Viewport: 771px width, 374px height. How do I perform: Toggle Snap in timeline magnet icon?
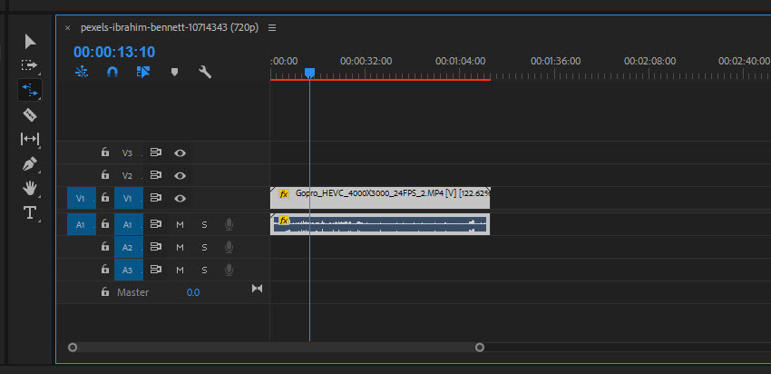click(x=112, y=73)
